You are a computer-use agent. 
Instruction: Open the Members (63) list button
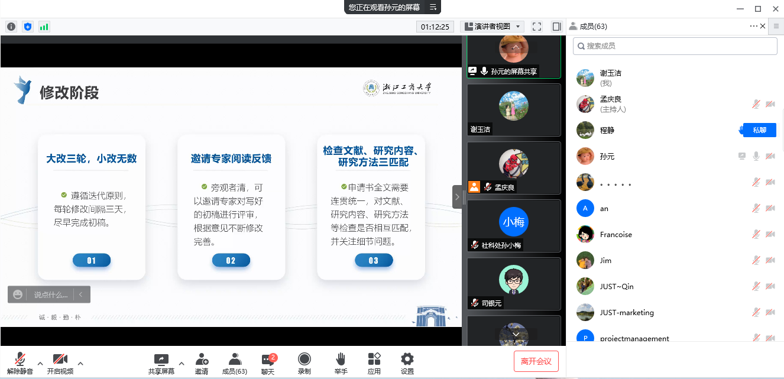pyautogui.click(x=235, y=363)
